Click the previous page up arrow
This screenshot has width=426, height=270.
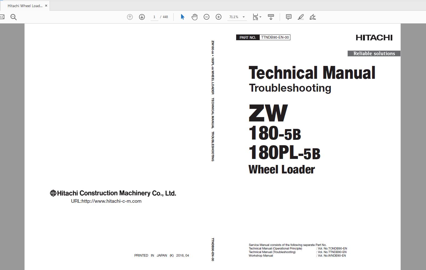pyautogui.click(x=130, y=17)
